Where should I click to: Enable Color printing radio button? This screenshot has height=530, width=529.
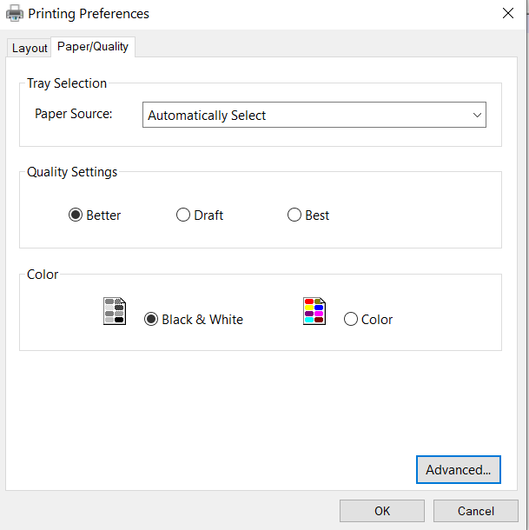pyautogui.click(x=351, y=320)
